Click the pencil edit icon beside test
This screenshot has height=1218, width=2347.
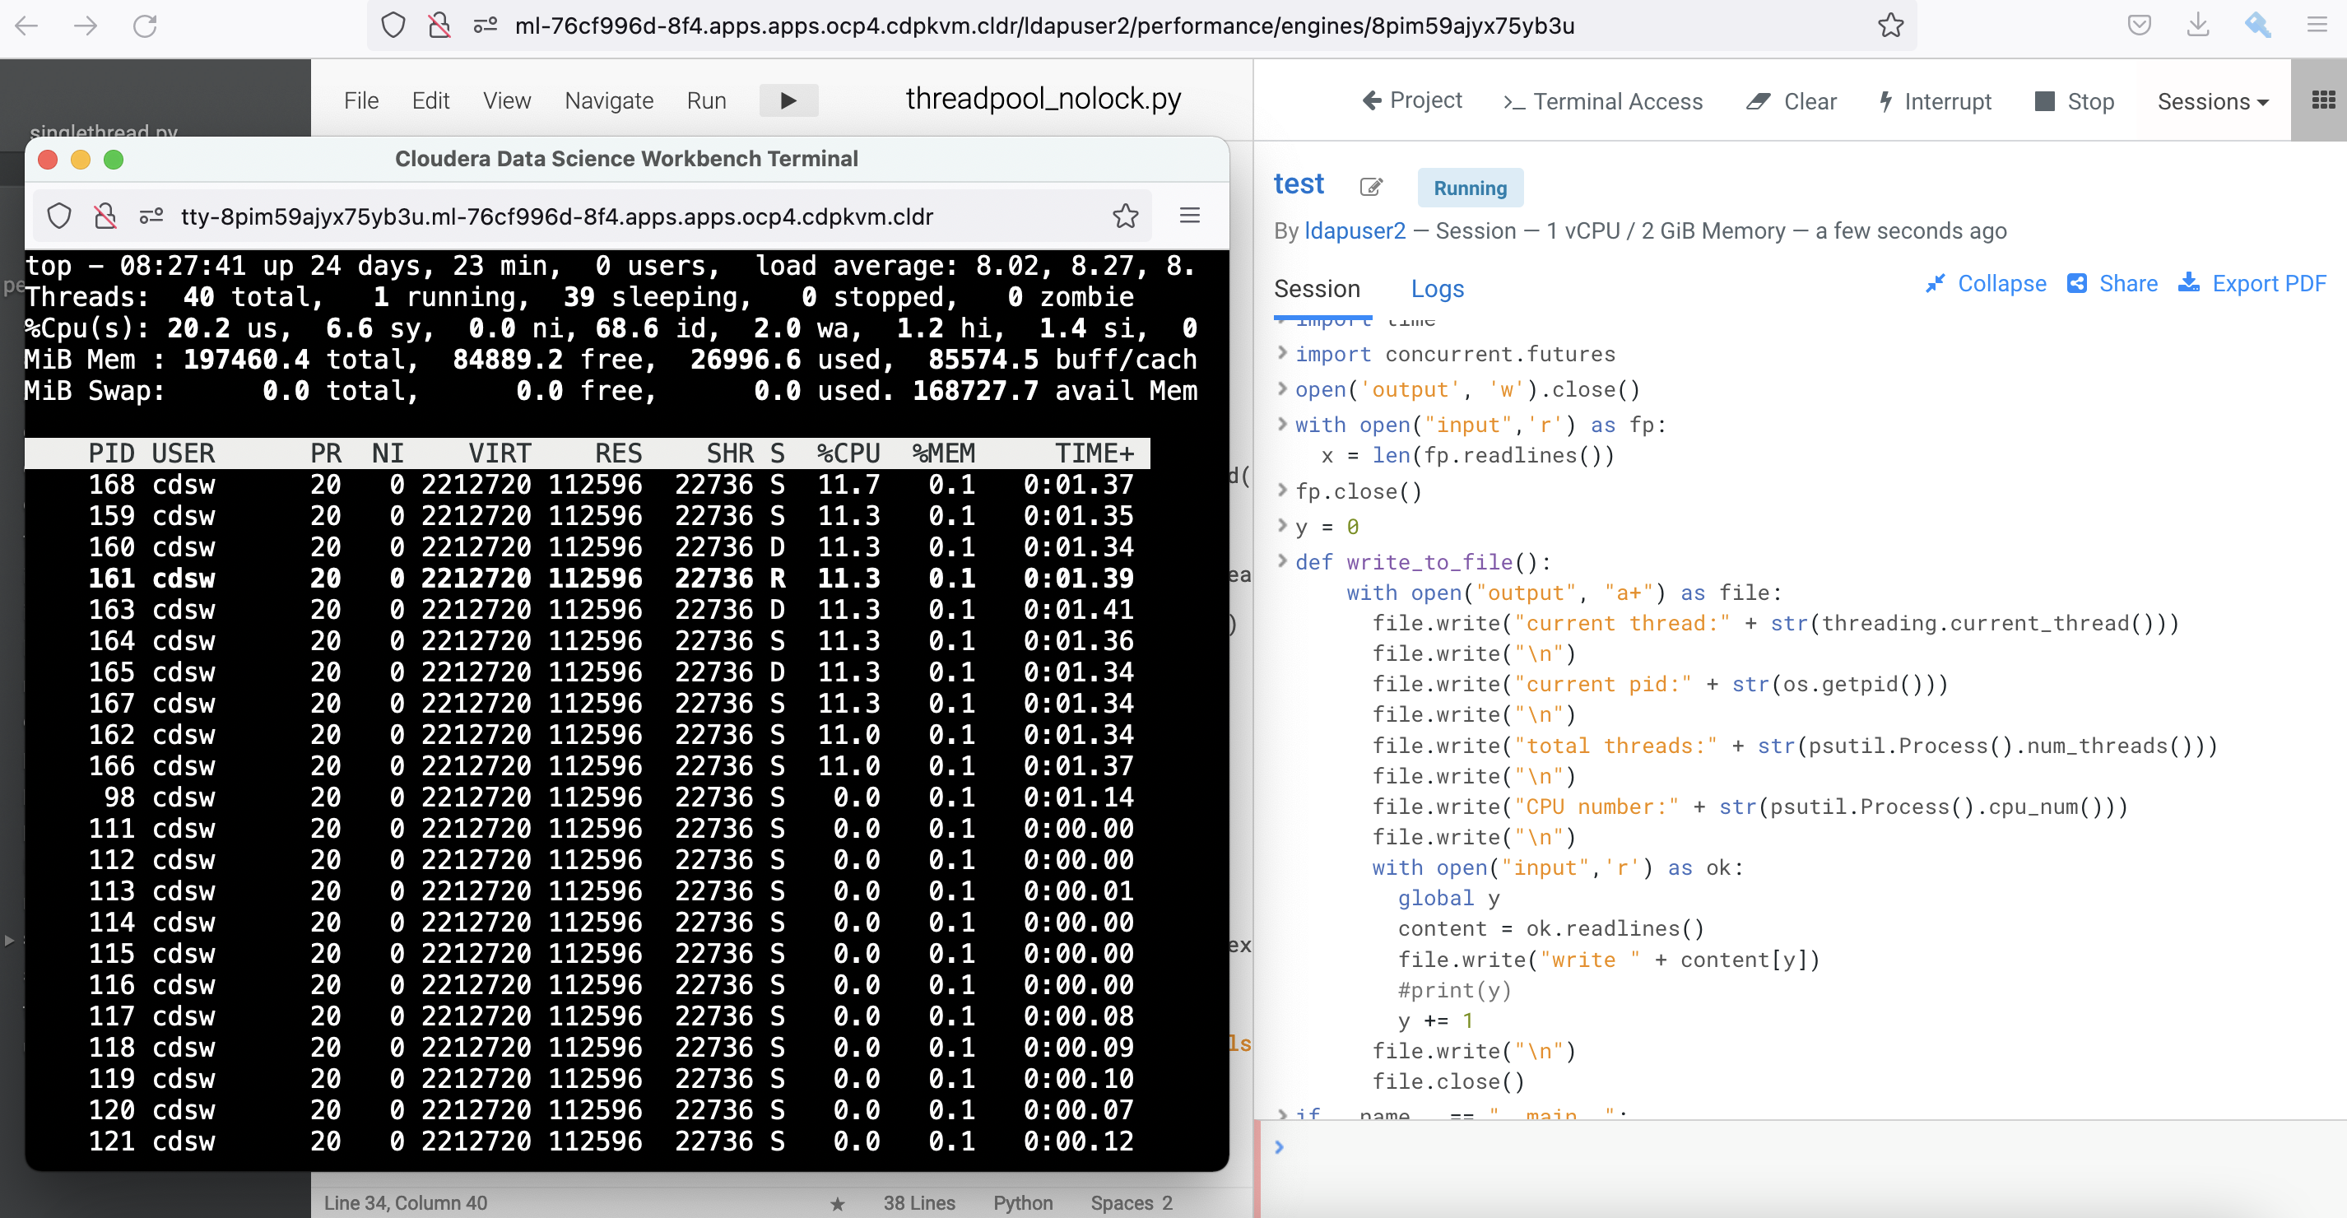click(1370, 187)
